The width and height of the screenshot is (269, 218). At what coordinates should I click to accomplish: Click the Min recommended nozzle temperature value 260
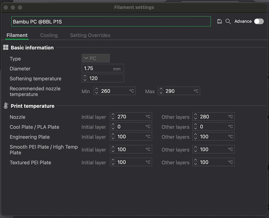[x=106, y=91]
